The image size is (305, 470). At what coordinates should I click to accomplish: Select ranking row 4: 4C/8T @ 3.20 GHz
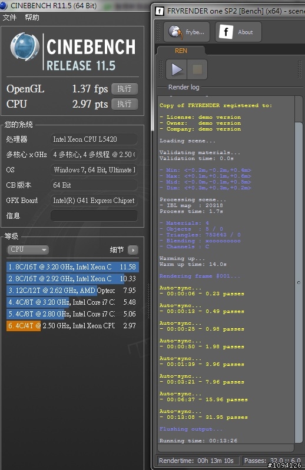(x=72, y=302)
